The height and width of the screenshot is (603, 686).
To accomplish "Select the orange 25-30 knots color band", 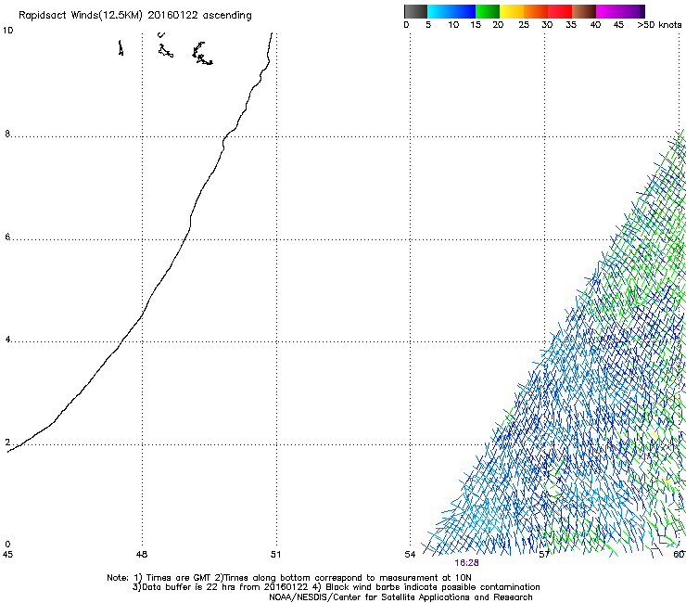I will point(536,11).
